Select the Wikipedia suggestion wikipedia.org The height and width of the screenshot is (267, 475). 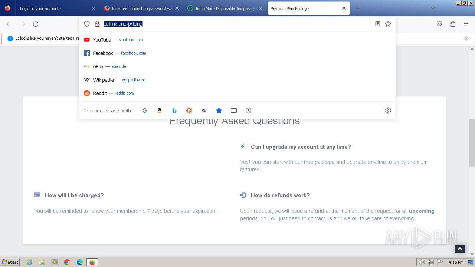click(237, 80)
